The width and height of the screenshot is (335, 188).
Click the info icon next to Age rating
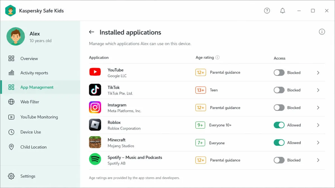(217, 57)
